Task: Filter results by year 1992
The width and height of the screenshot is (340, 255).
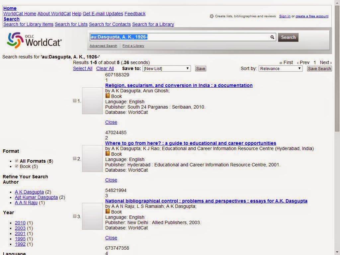Action: click(x=20, y=244)
